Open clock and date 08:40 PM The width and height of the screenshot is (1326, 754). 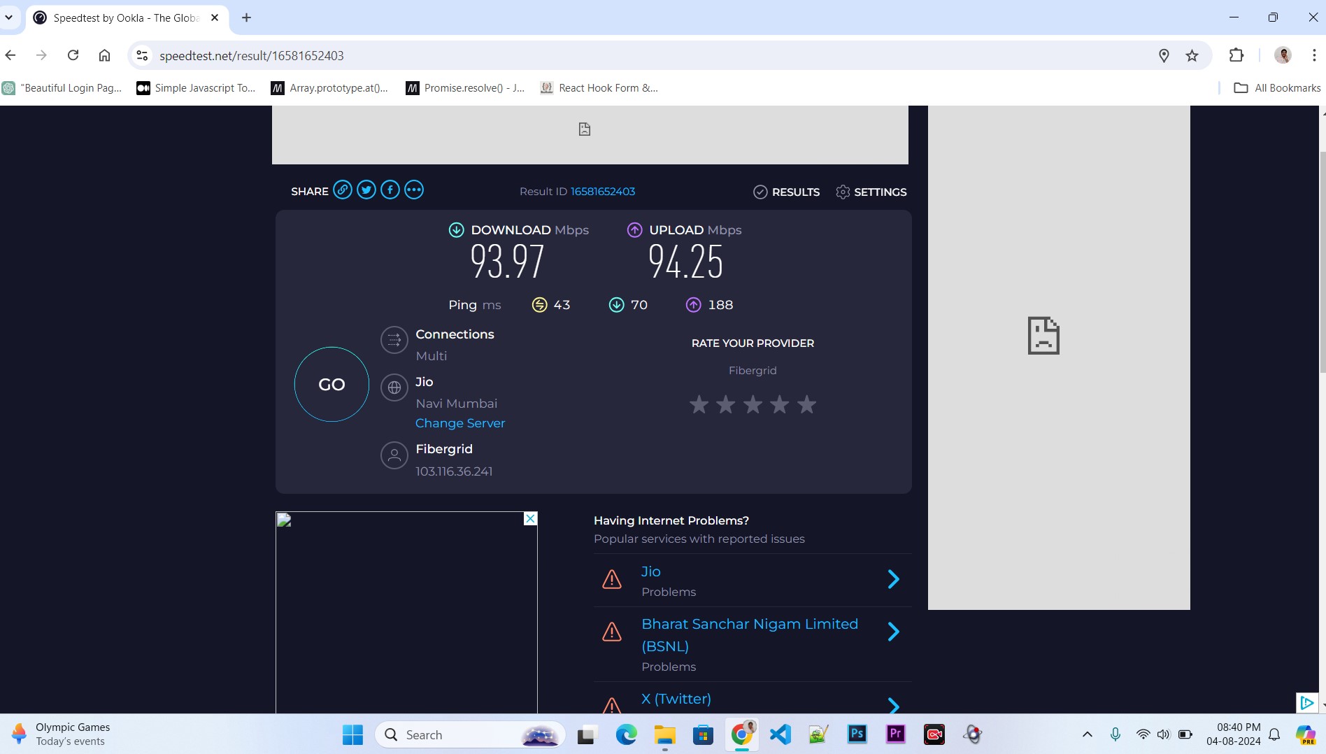[1234, 734]
